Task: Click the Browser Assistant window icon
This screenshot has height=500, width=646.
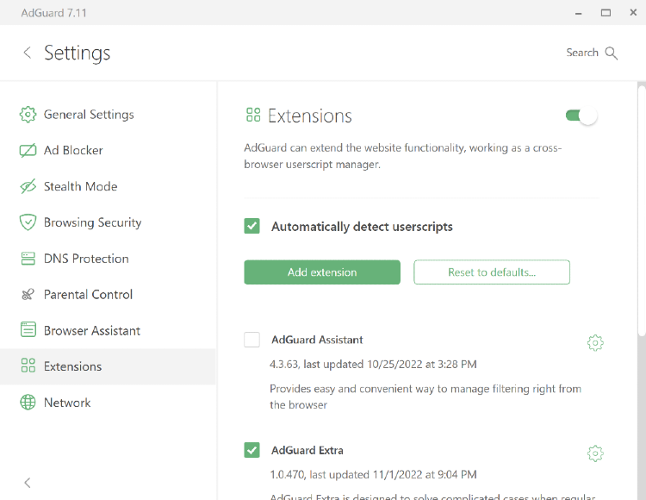Action: click(x=28, y=330)
